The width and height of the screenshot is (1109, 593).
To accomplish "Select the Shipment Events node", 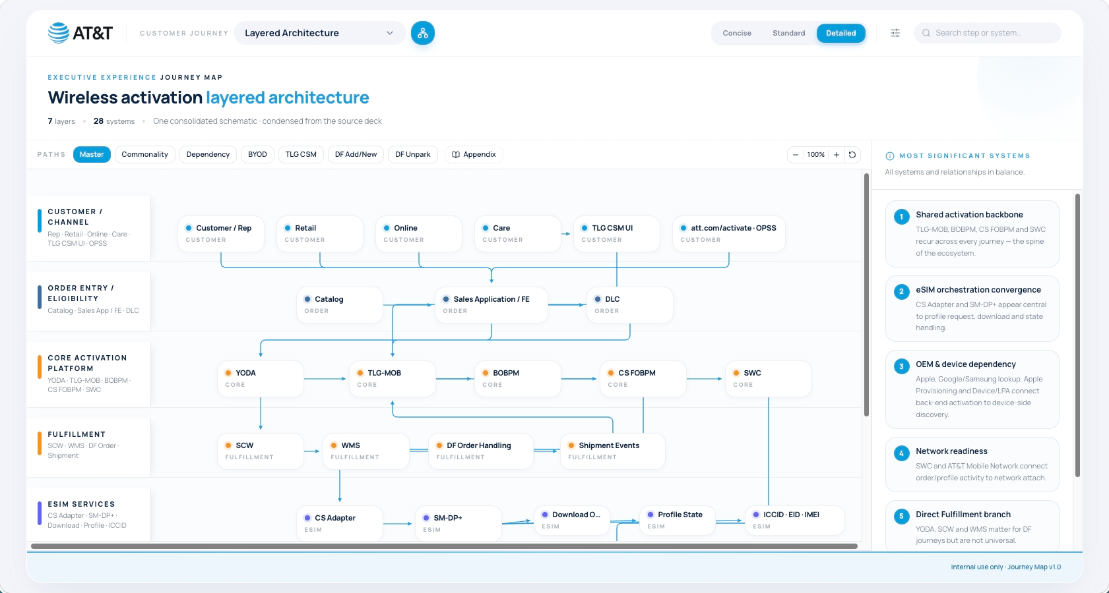I will coord(613,451).
